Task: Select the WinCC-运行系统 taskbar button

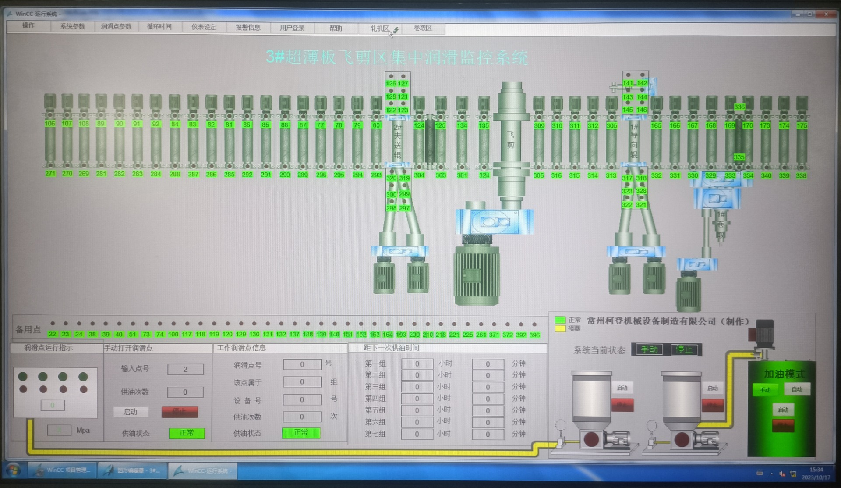Action: [x=203, y=471]
